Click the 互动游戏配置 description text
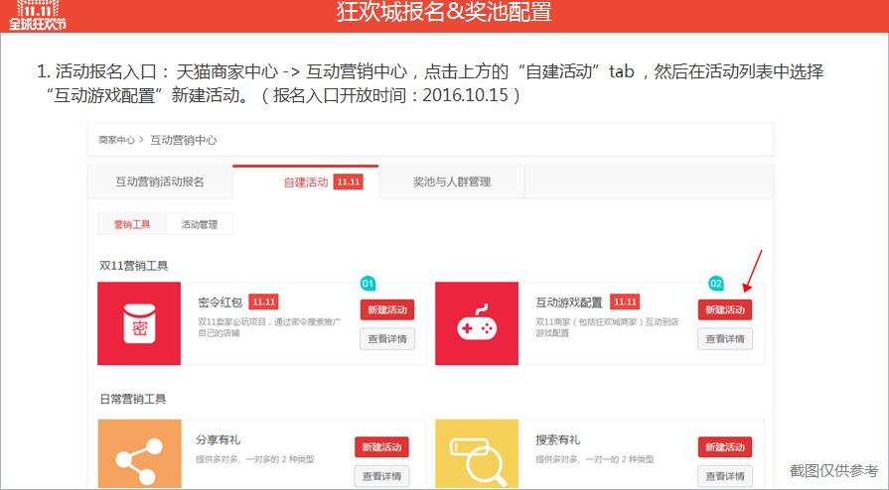The height and width of the screenshot is (490, 889). tap(607, 327)
